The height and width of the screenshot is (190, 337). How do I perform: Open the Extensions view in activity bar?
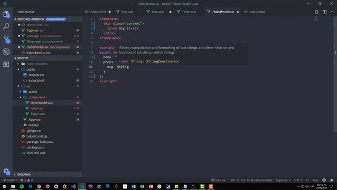point(6,64)
